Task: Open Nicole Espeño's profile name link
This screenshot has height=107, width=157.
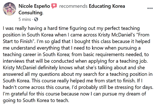Action: pos(34,6)
